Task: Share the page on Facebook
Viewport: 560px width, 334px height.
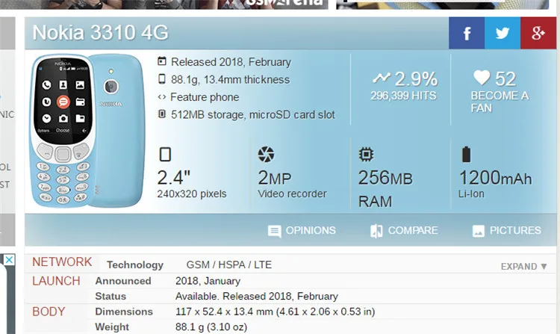Action: pyautogui.click(x=467, y=33)
